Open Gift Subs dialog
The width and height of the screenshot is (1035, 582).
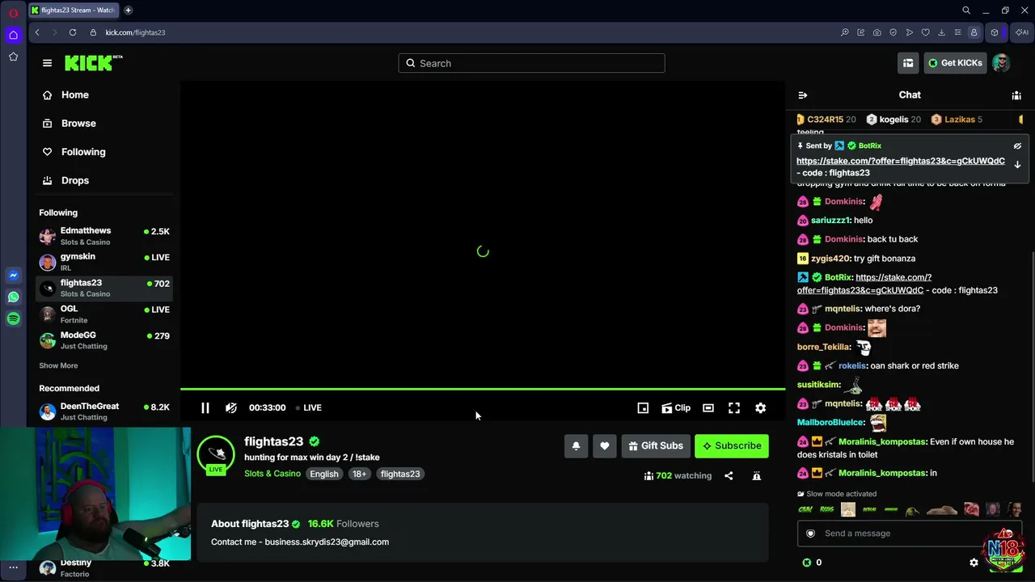[x=656, y=446]
